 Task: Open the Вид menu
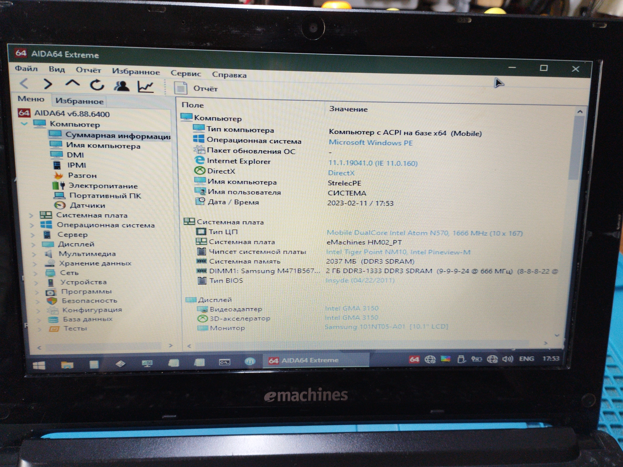(x=57, y=69)
